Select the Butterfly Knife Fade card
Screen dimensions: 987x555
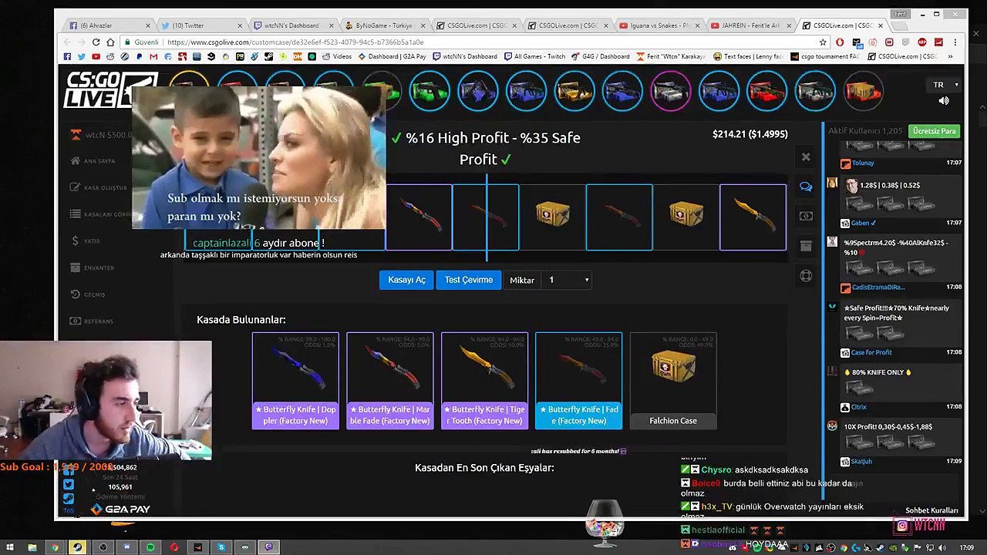point(579,381)
